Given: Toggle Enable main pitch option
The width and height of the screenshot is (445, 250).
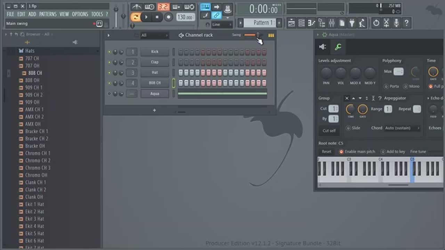Looking at the screenshot, I should (x=341, y=152).
